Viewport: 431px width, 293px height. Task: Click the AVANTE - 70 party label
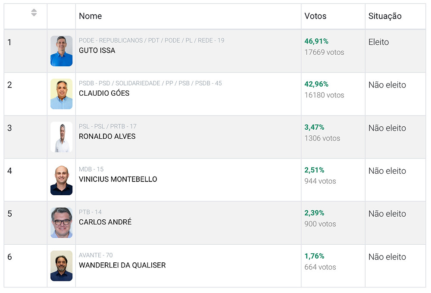pos(96,255)
